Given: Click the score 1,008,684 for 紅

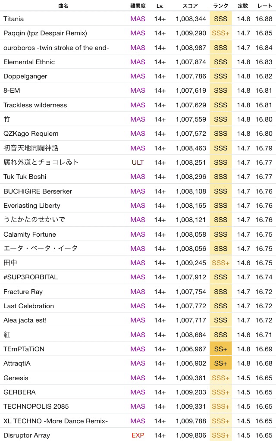Looking at the screenshot, I should point(191,335).
